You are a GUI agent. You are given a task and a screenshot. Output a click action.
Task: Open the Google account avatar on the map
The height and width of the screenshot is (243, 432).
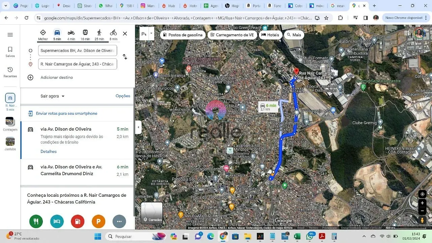click(x=419, y=33)
